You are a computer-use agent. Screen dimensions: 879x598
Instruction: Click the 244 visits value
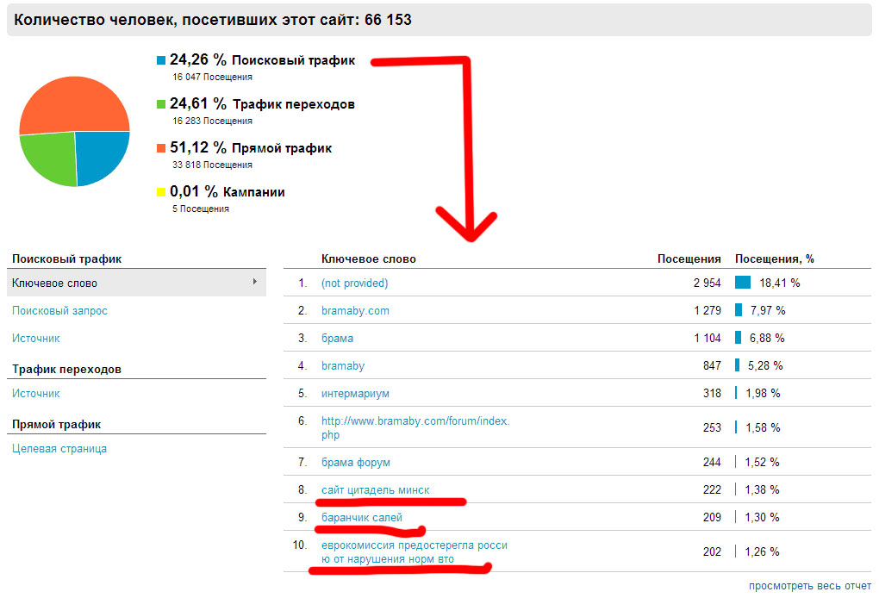click(x=712, y=463)
